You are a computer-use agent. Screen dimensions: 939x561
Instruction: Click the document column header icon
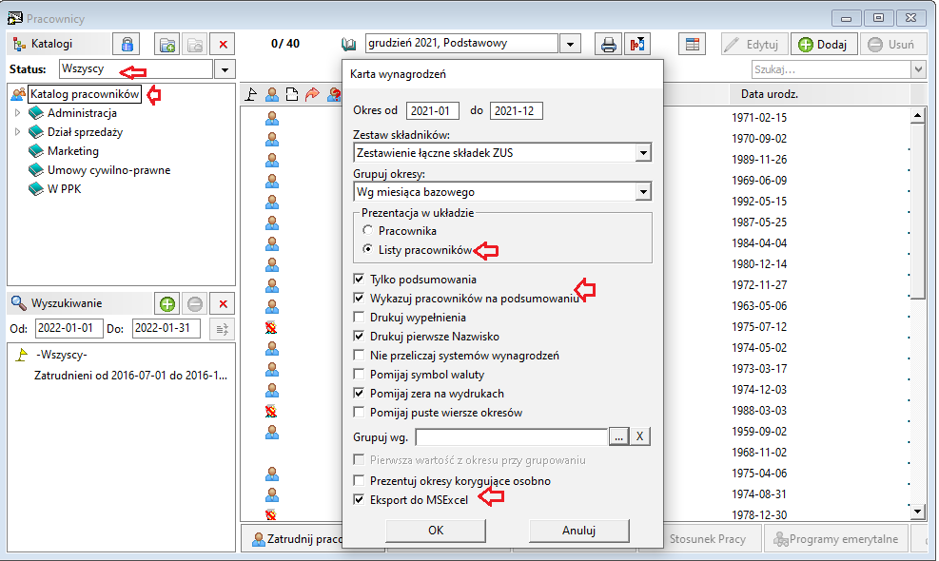[292, 94]
